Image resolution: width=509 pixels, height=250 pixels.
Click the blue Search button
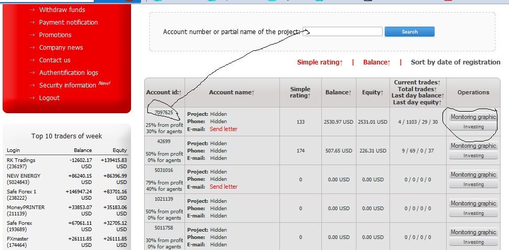[409, 32]
